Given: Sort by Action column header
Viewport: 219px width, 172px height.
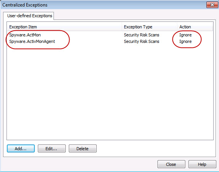Looking at the screenshot, I should [x=195, y=27].
